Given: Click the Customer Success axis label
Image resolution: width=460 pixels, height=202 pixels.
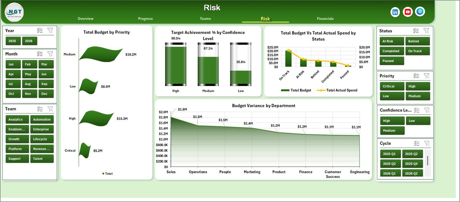Looking at the screenshot, I should tap(333, 174).
